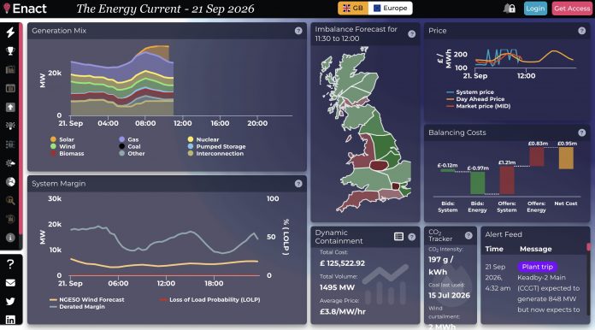Viewport: 595px width, 330px height.
Task: Click the lightning bolt sidebar icon
Action: coord(10,32)
